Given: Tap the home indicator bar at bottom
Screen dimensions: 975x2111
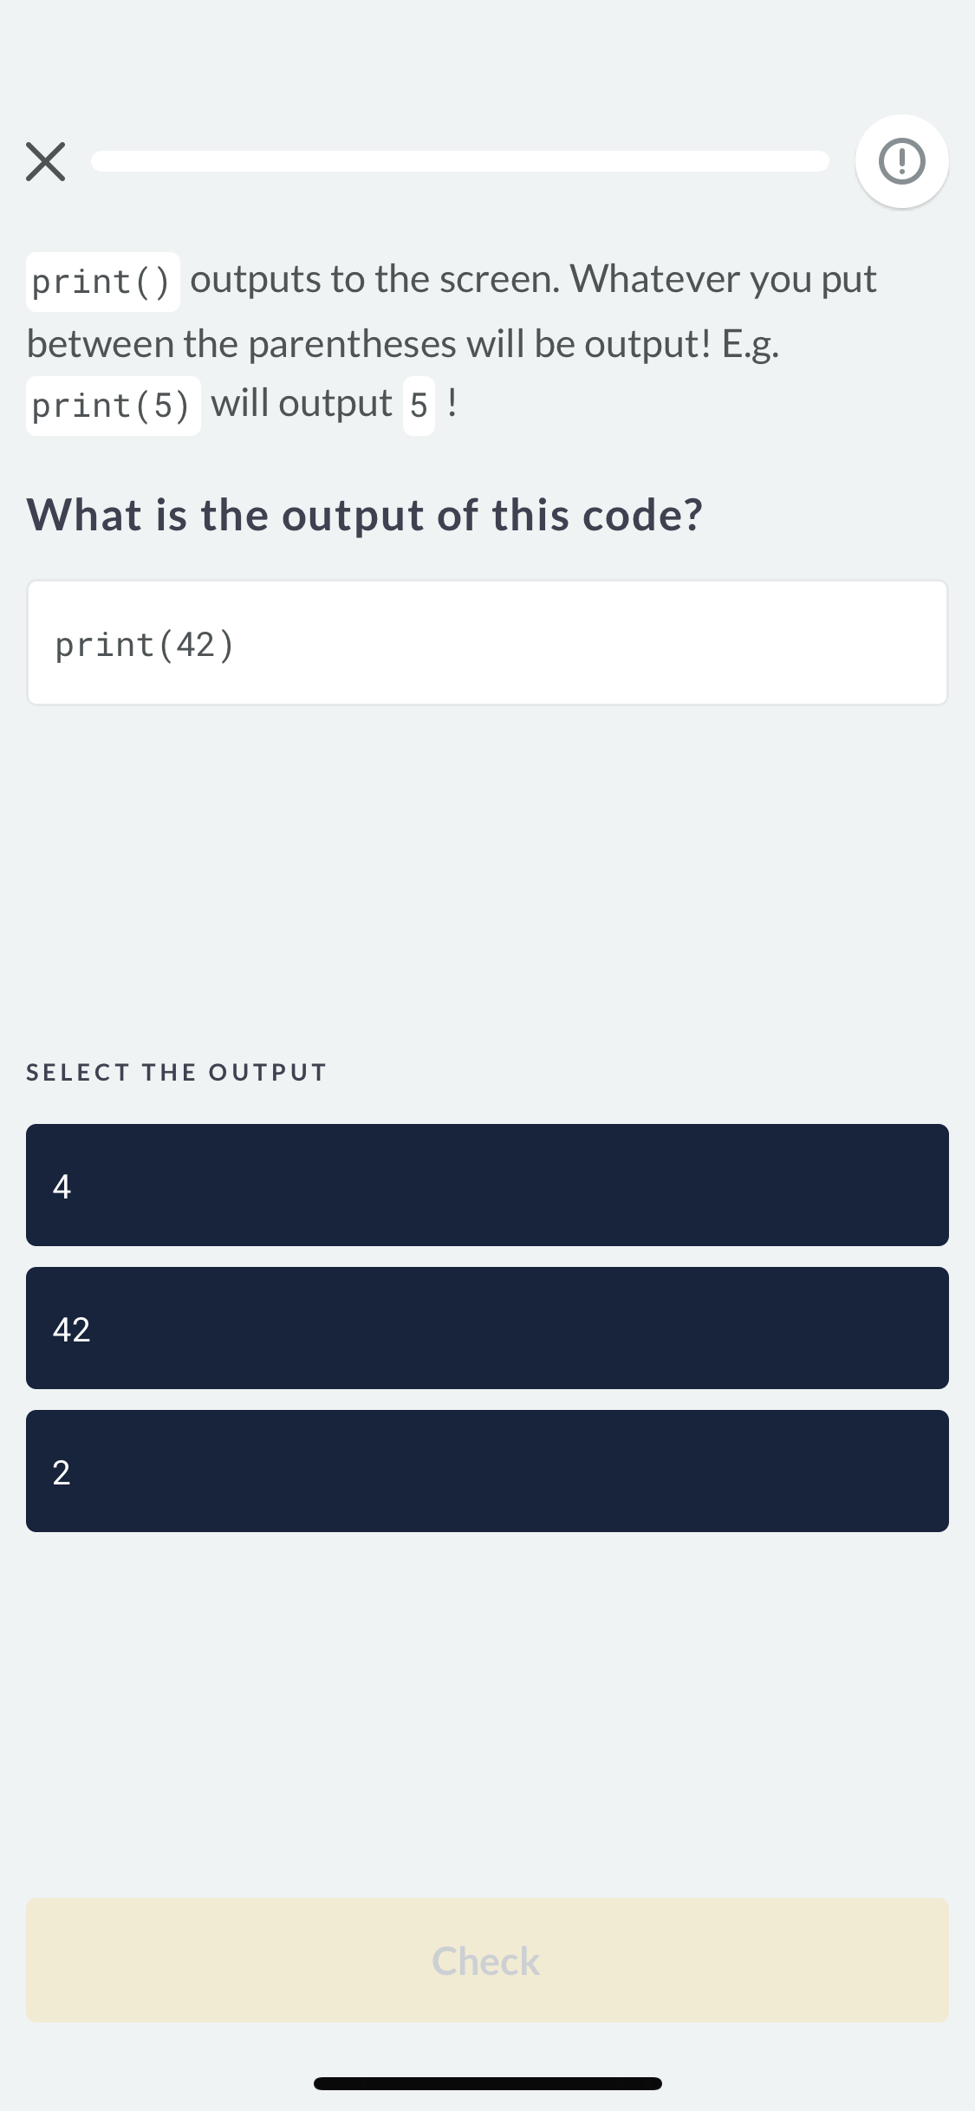Looking at the screenshot, I should pyautogui.click(x=487, y=2083).
